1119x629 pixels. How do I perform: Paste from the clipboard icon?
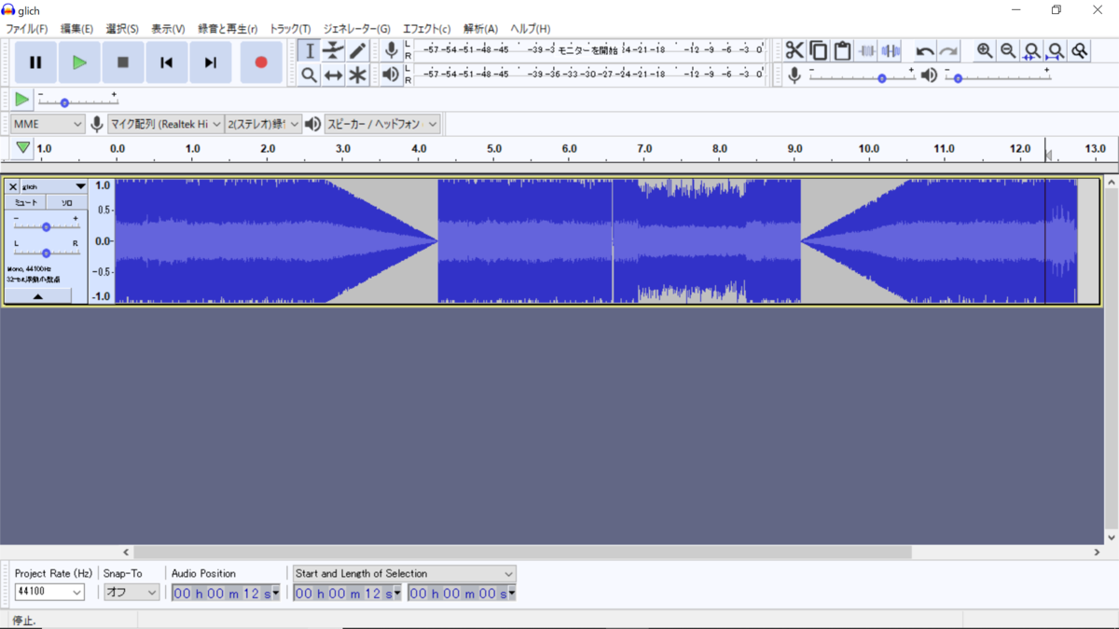point(842,50)
